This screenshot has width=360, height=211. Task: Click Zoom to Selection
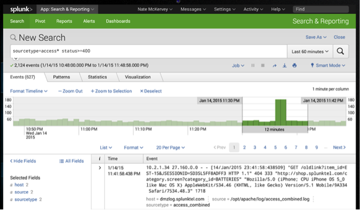click(111, 91)
